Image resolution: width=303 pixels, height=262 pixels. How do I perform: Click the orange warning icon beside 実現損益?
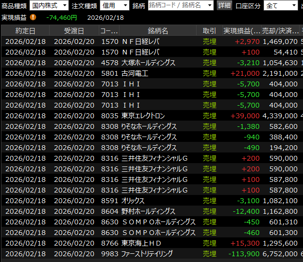click(x=33, y=17)
